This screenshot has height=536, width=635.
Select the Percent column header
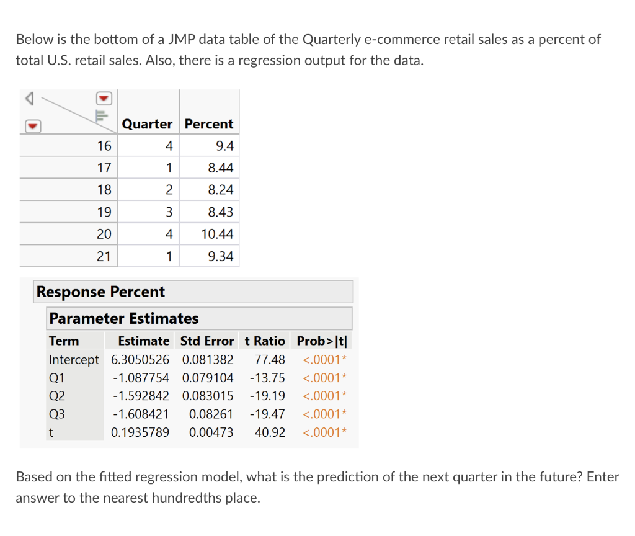pyautogui.click(x=209, y=123)
